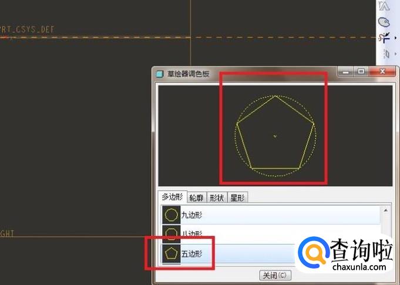Click the pentagon preview in palette
This screenshot has width=400, height=285.
pos(275,136)
